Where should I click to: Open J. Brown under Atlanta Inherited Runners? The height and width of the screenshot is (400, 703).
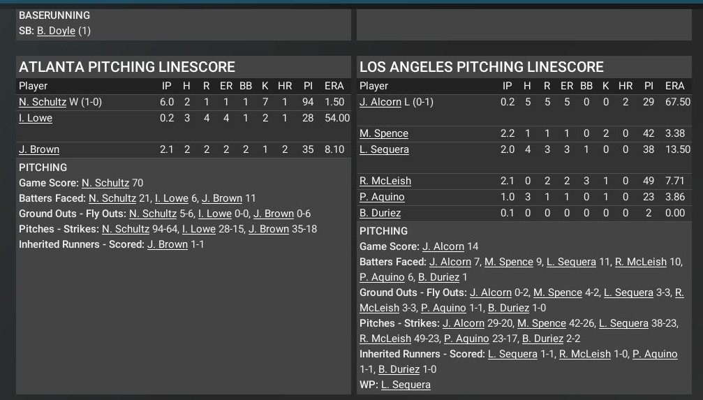[x=168, y=244]
